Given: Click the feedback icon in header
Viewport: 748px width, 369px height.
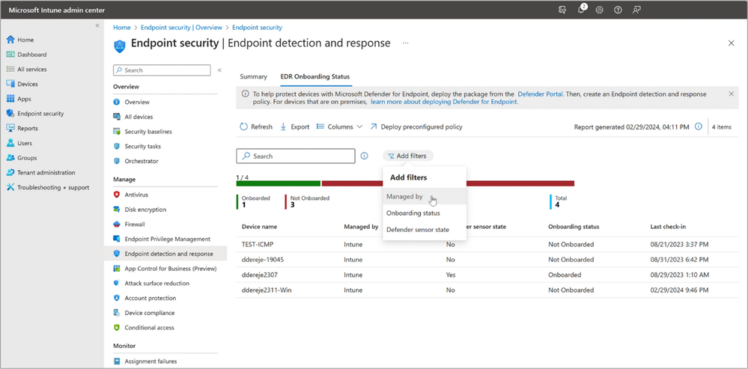Looking at the screenshot, I should (636, 10).
